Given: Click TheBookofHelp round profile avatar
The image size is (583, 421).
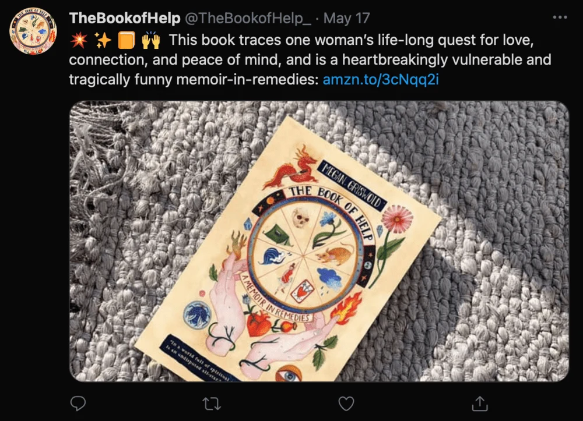Looking at the screenshot, I should coord(33,32).
